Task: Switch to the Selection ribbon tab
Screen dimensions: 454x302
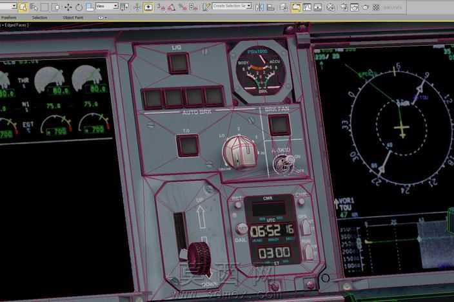Action: click(x=40, y=17)
